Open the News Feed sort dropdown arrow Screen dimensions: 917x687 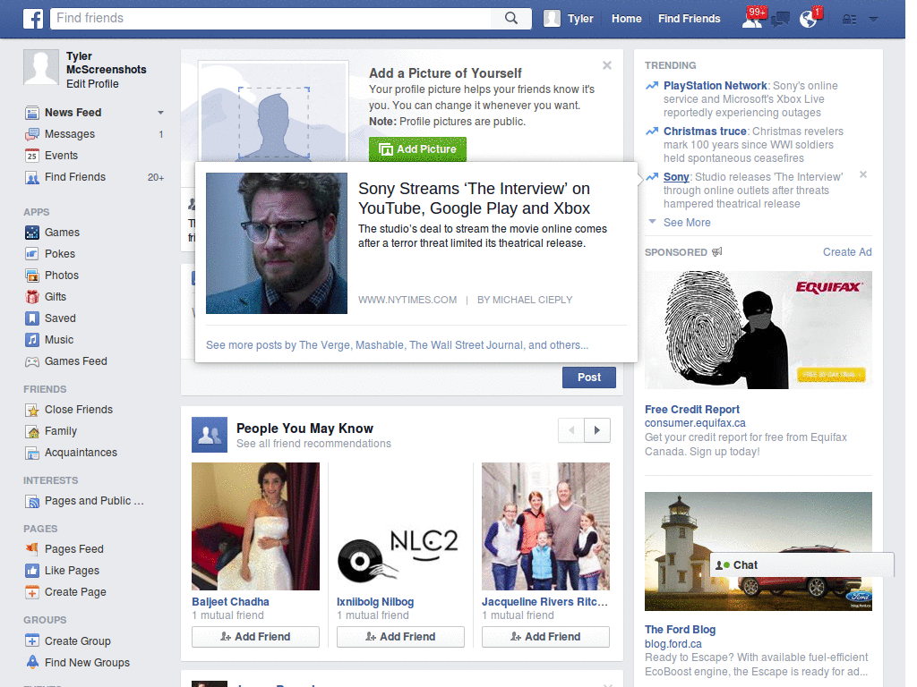point(160,113)
